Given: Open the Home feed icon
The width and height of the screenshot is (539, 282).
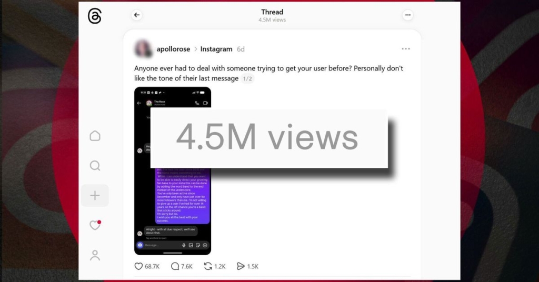Looking at the screenshot, I should point(95,136).
